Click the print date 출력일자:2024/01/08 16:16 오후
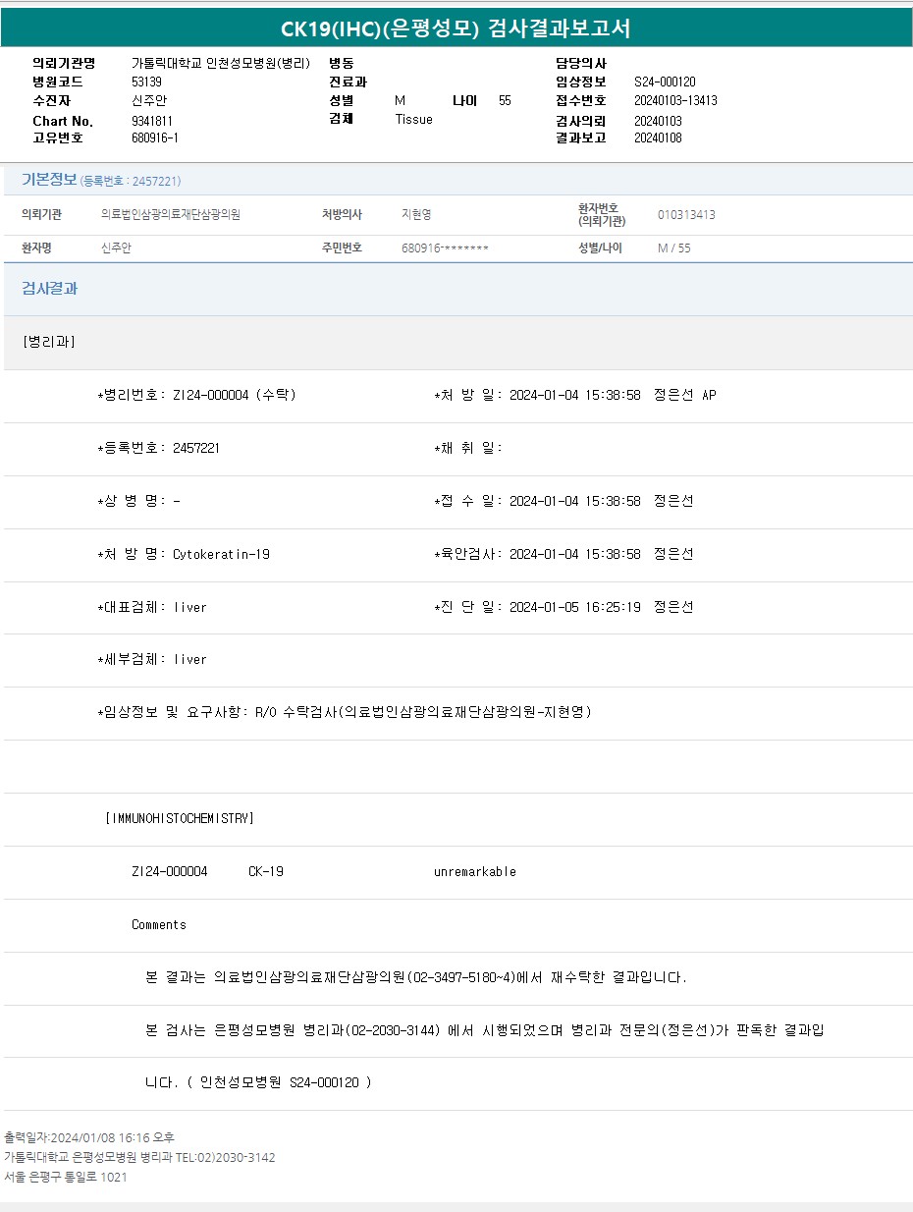This screenshot has height=1212, width=913. pyautogui.click(x=89, y=1137)
